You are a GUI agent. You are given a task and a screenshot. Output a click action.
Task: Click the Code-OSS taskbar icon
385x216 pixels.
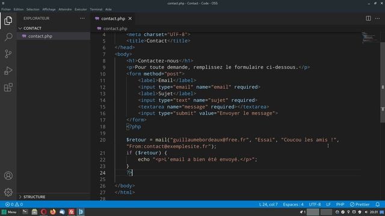(81, 212)
